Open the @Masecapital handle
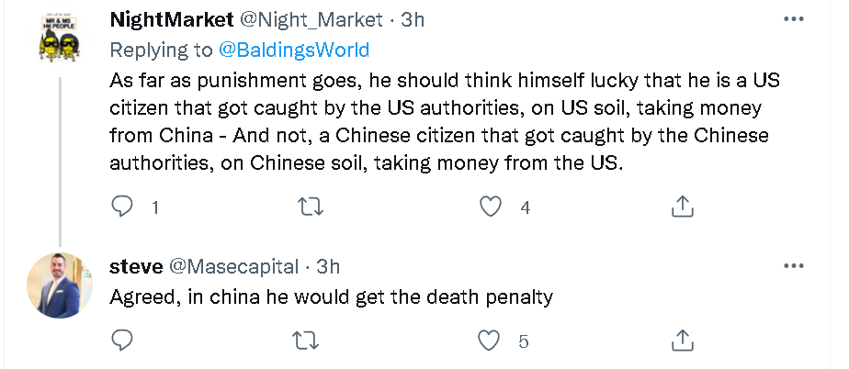 tap(232, 267)
